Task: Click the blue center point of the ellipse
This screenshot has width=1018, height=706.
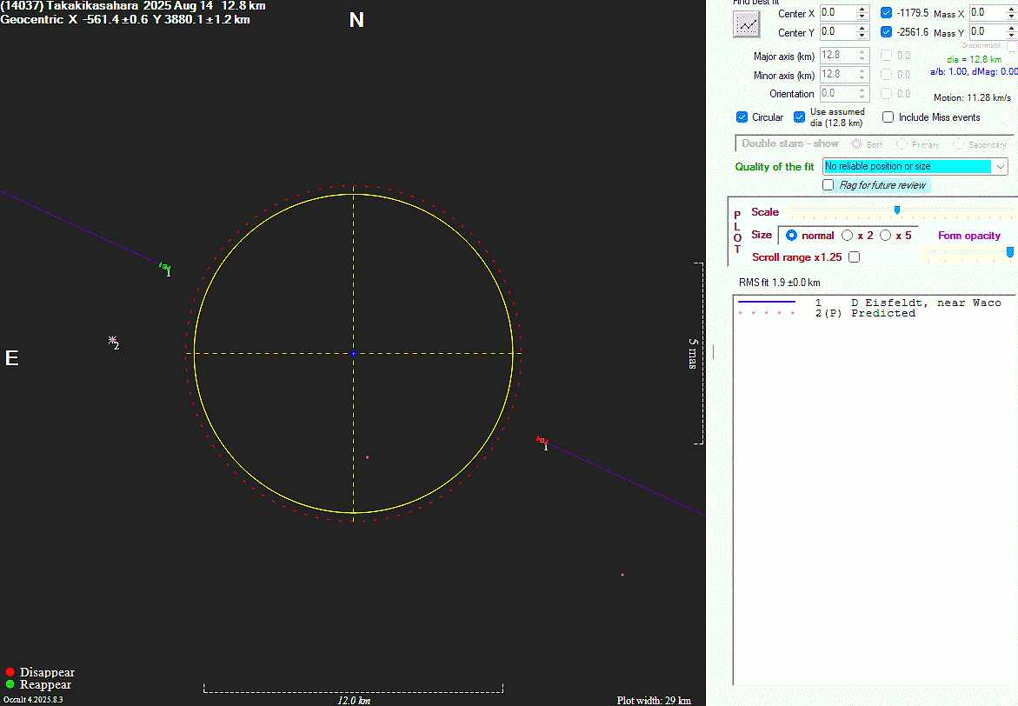Action: pos(353,353)
